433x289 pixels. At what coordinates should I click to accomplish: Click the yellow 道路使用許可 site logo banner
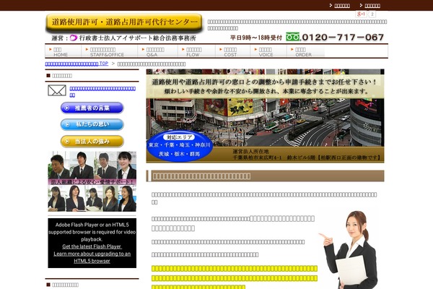point(124,22)
